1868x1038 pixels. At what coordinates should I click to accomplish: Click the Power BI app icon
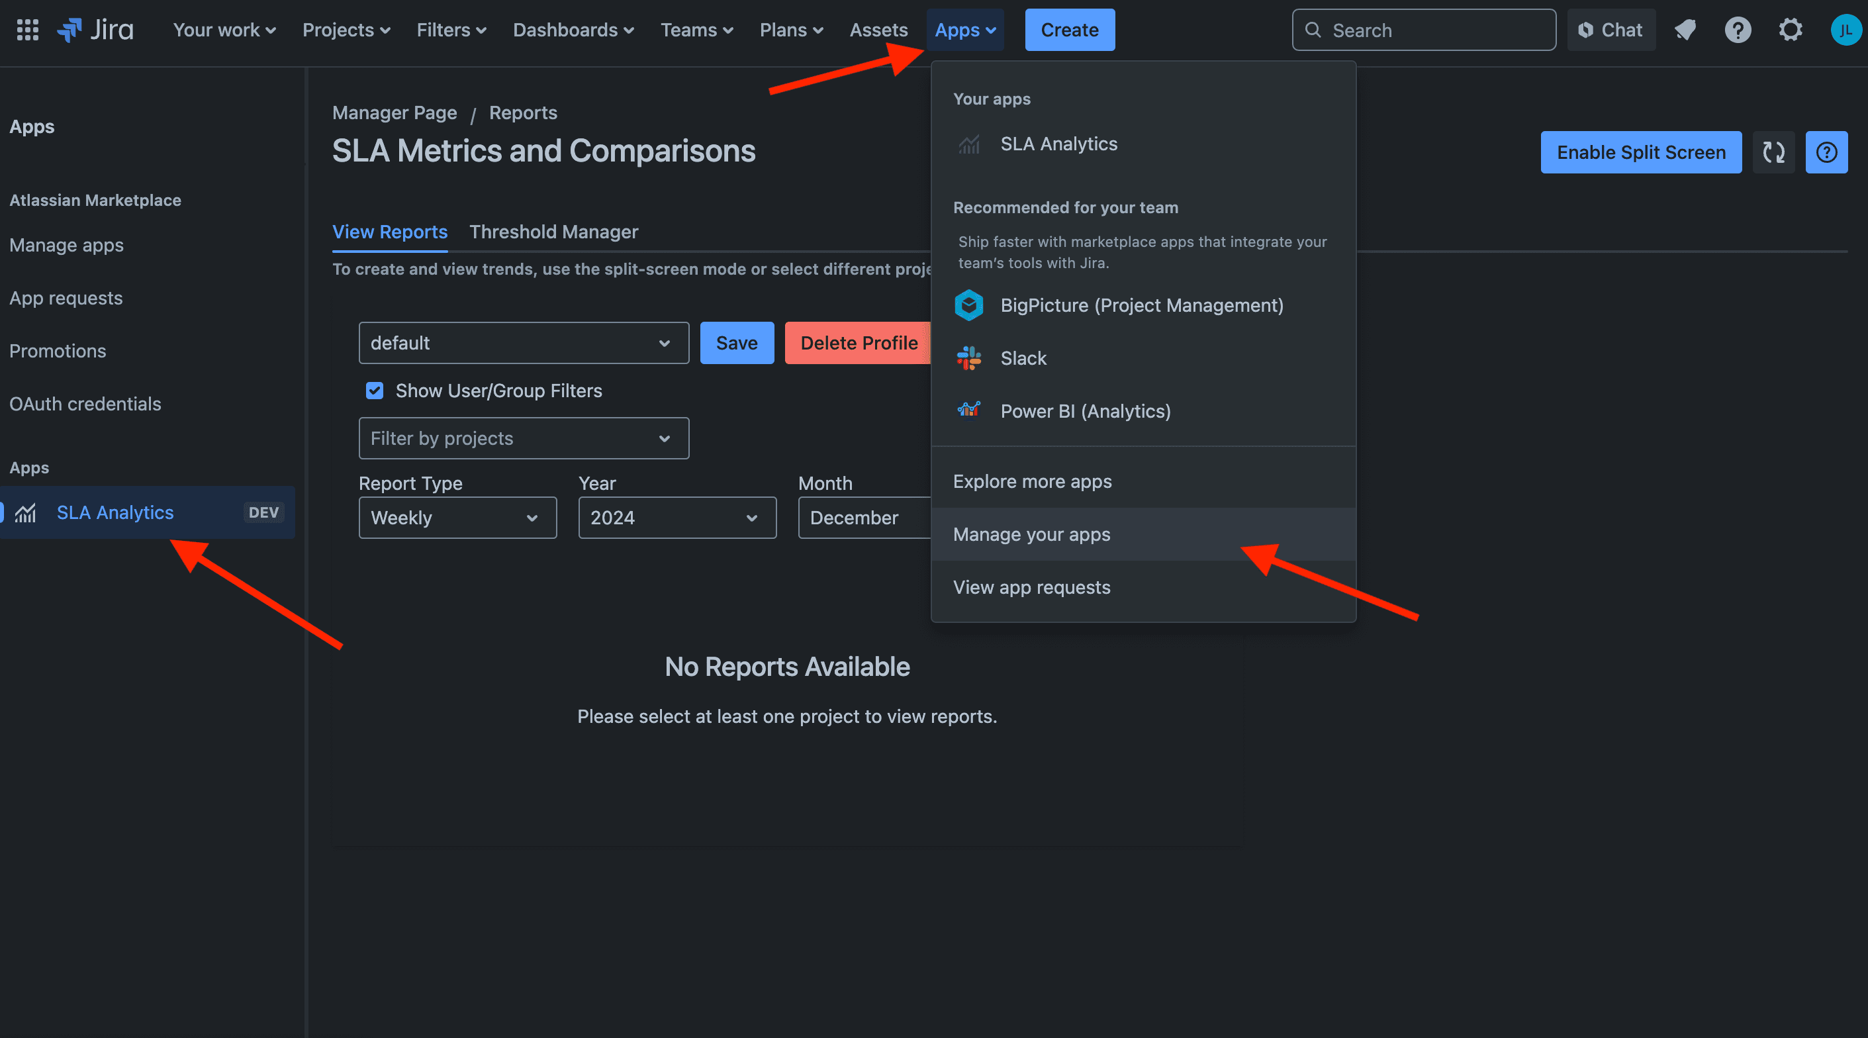[969, 410]
